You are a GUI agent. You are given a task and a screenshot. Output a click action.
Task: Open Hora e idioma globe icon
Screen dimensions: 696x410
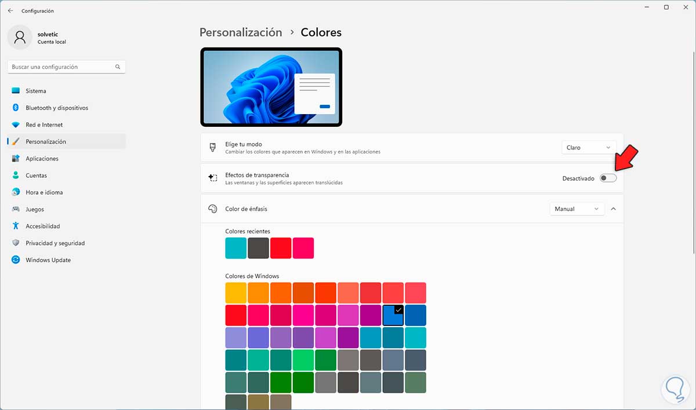[x=16, y=192]
